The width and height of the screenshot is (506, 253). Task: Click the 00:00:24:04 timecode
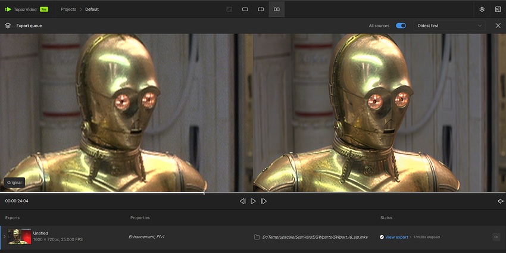click(x=17, y=201)
